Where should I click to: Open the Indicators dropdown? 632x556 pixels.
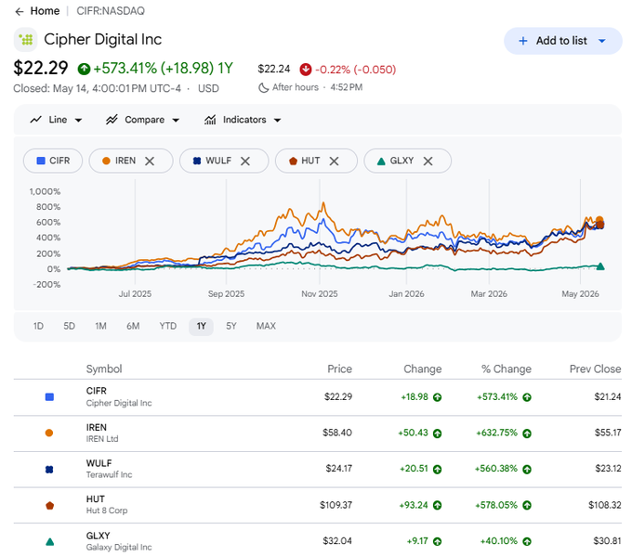click(x=243, y=120)
